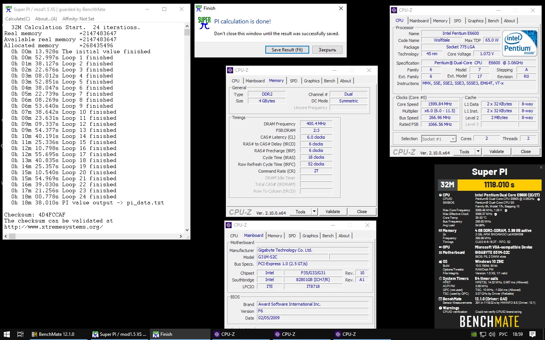Click the Memory section icon in BenchMate panel

[x=440, y=230]
